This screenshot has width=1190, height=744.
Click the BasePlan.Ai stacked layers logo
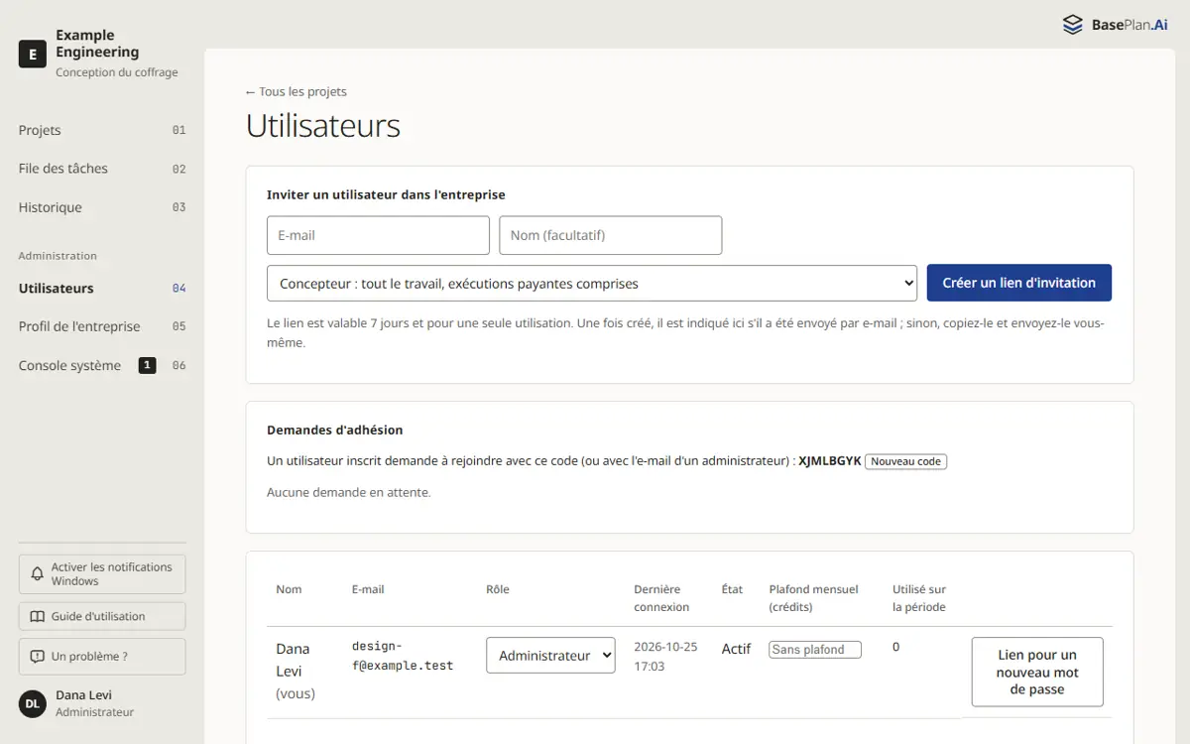click(x=1073, y=25)
